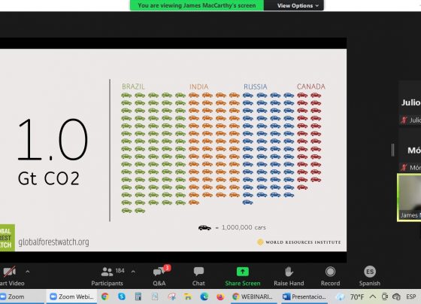
Task: Switch to the Zoom Webinar taskbar window
Action: tap(71, 296)
